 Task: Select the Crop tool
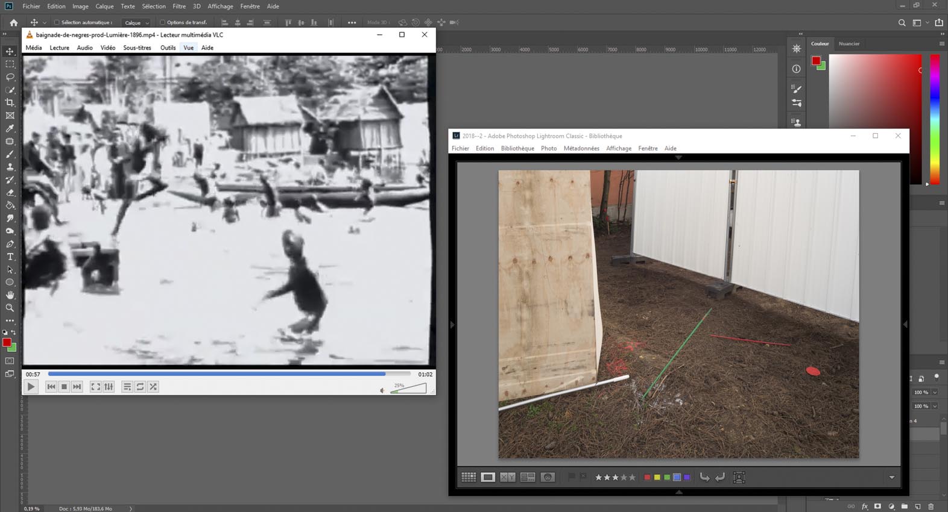click(x=10, y=102)
